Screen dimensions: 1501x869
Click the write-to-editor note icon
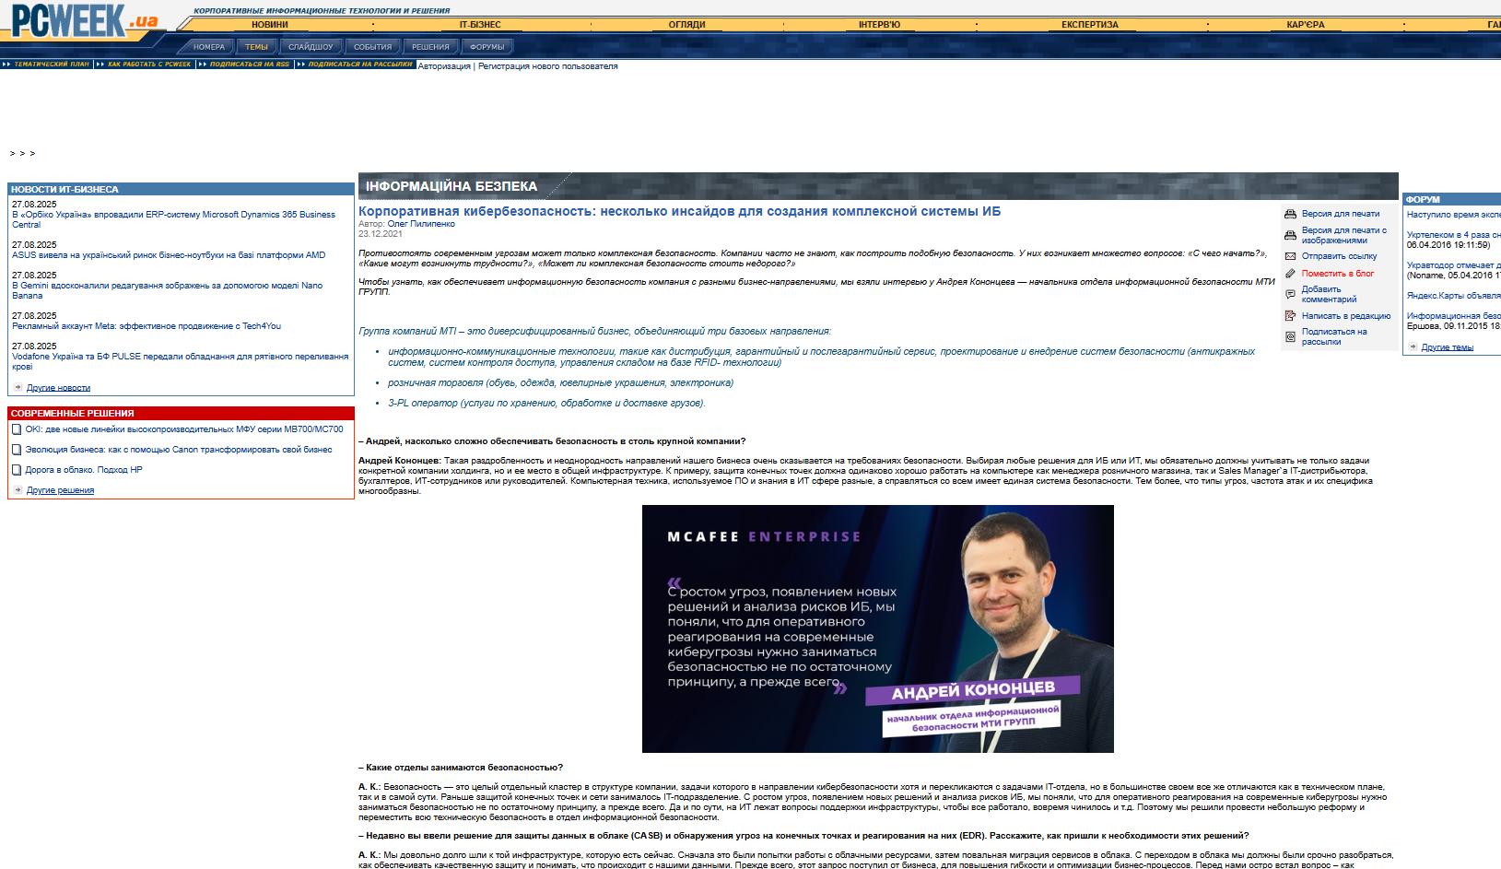click(x=1290, y=316)
